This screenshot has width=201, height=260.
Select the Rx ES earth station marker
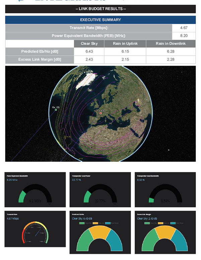56,110
